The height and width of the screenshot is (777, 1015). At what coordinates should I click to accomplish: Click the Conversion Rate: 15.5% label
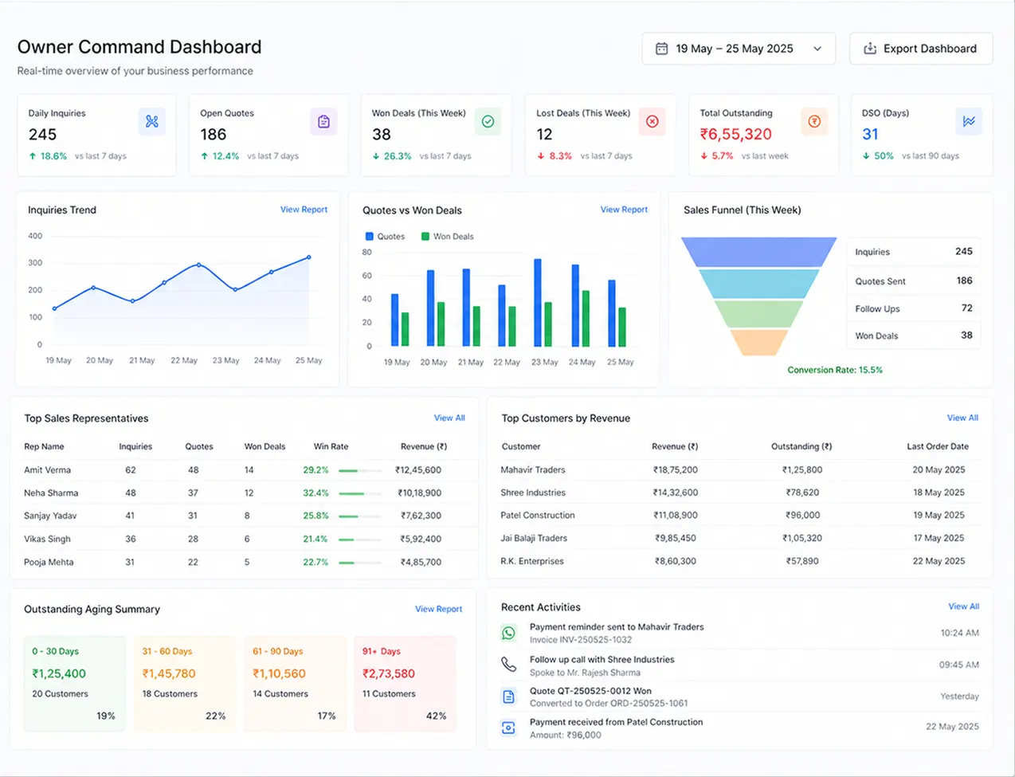(835, 370)
